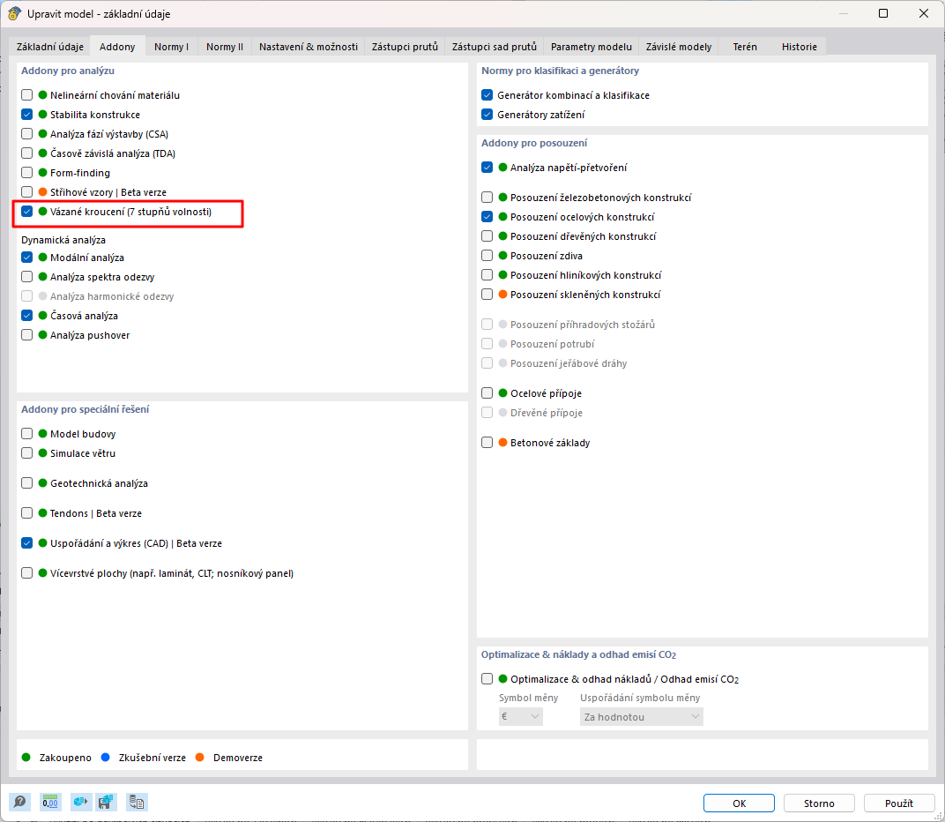Enable Posouzení hliníkových konstrukcí

click(487, 275)
